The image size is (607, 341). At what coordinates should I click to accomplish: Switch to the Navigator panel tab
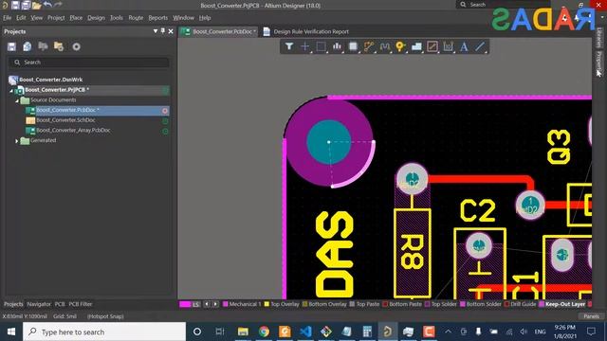point(39,304)
